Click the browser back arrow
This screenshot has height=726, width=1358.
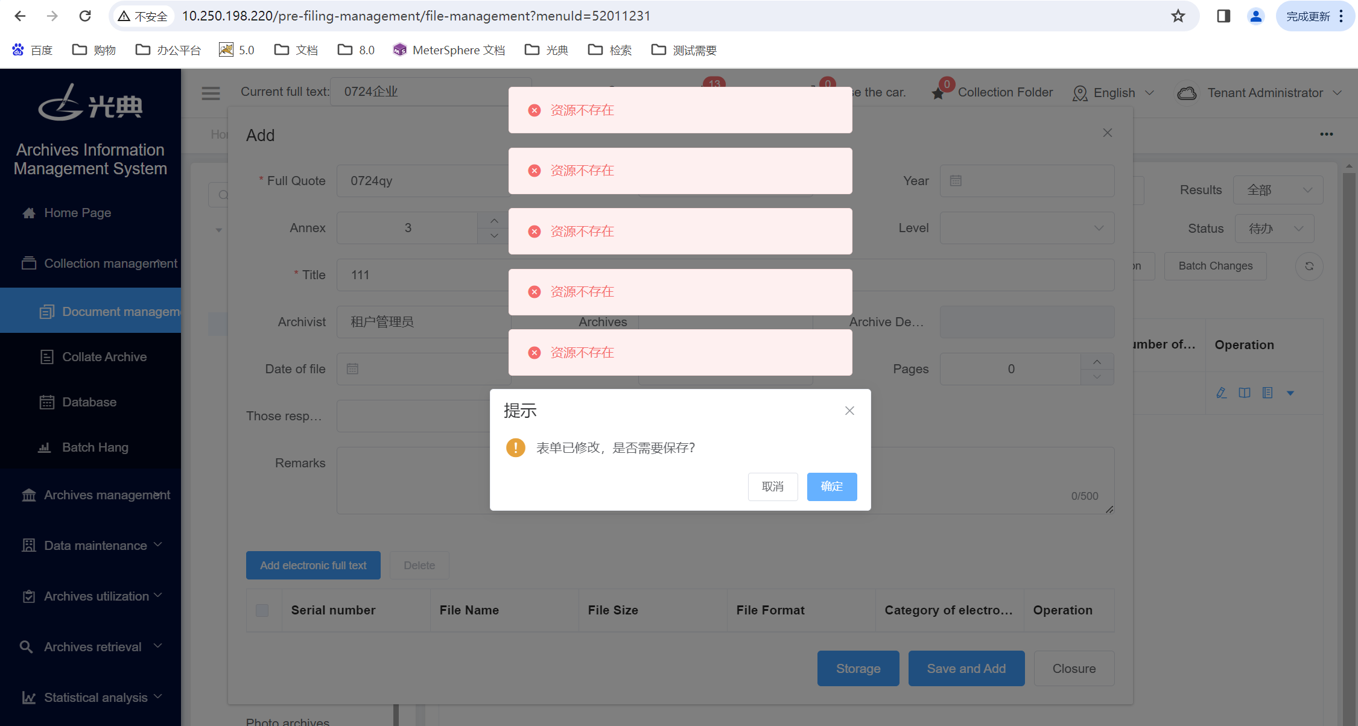(x=20, y=16)
